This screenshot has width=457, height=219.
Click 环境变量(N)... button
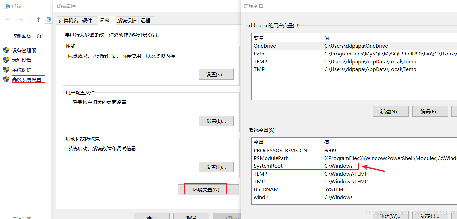click(208, 189)
